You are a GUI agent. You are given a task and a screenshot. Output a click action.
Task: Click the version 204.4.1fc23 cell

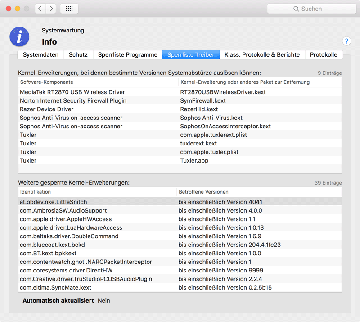pyautogui.click(x=229, y=245)
